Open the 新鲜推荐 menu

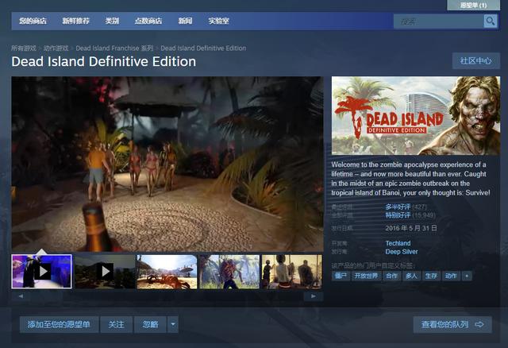click(x=76, y=21)
